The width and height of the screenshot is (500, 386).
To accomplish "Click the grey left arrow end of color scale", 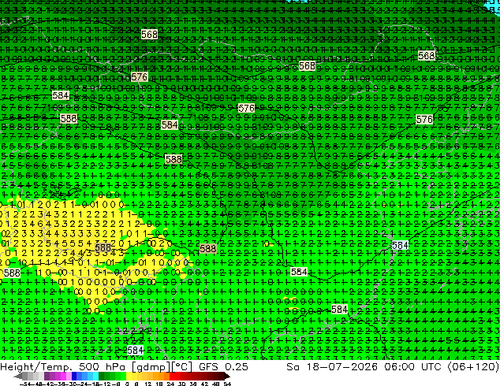I will 17,376.
